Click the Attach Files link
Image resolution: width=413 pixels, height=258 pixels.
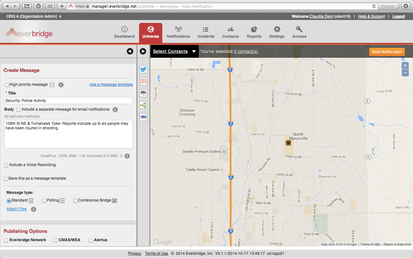(16, 209)
